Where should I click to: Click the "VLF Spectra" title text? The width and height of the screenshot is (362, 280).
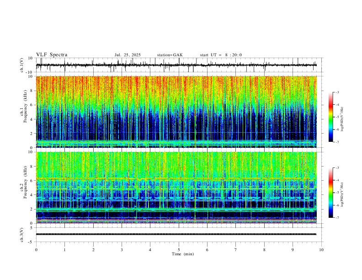click(x=52, y=55)
